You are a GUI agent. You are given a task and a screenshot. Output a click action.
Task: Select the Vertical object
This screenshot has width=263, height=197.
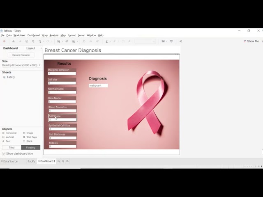8,137
